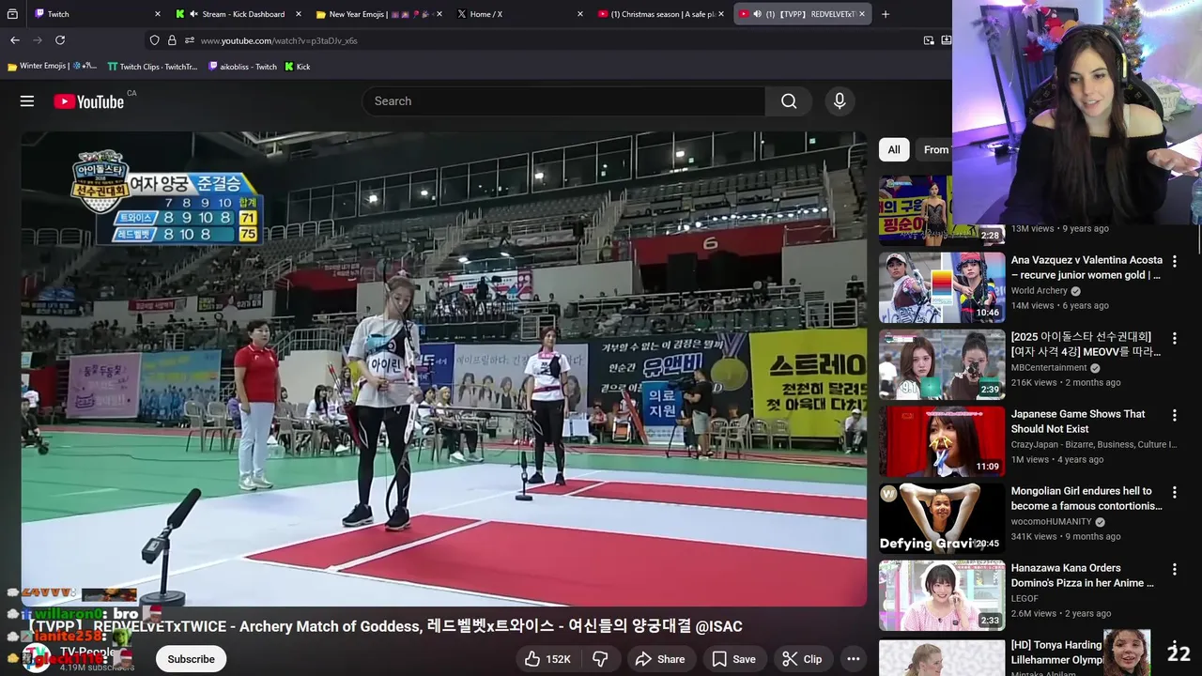Open site permissions icon in address bar
This screenshot has width=1202, height=676.
(x=190, y=40)
